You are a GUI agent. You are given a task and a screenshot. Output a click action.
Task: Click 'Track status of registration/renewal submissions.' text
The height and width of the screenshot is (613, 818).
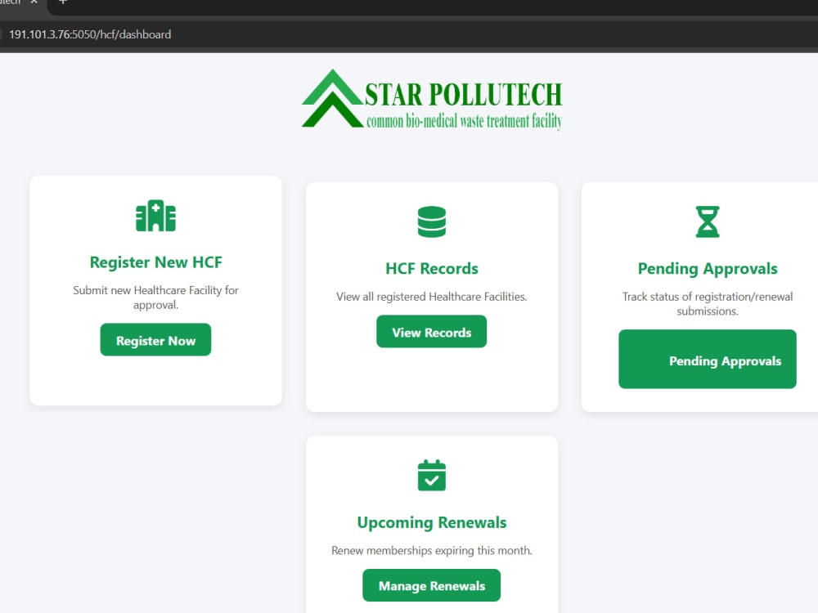(708, 304)
